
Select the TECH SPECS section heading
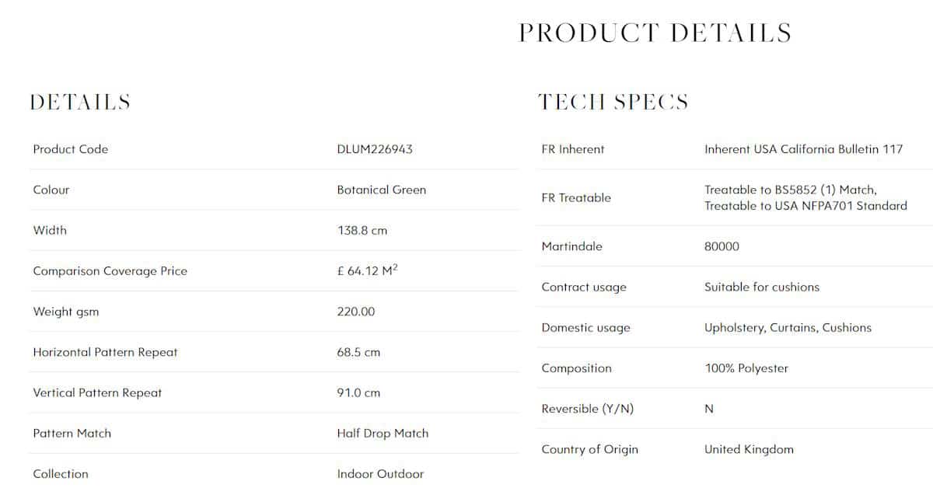point(613,102)
